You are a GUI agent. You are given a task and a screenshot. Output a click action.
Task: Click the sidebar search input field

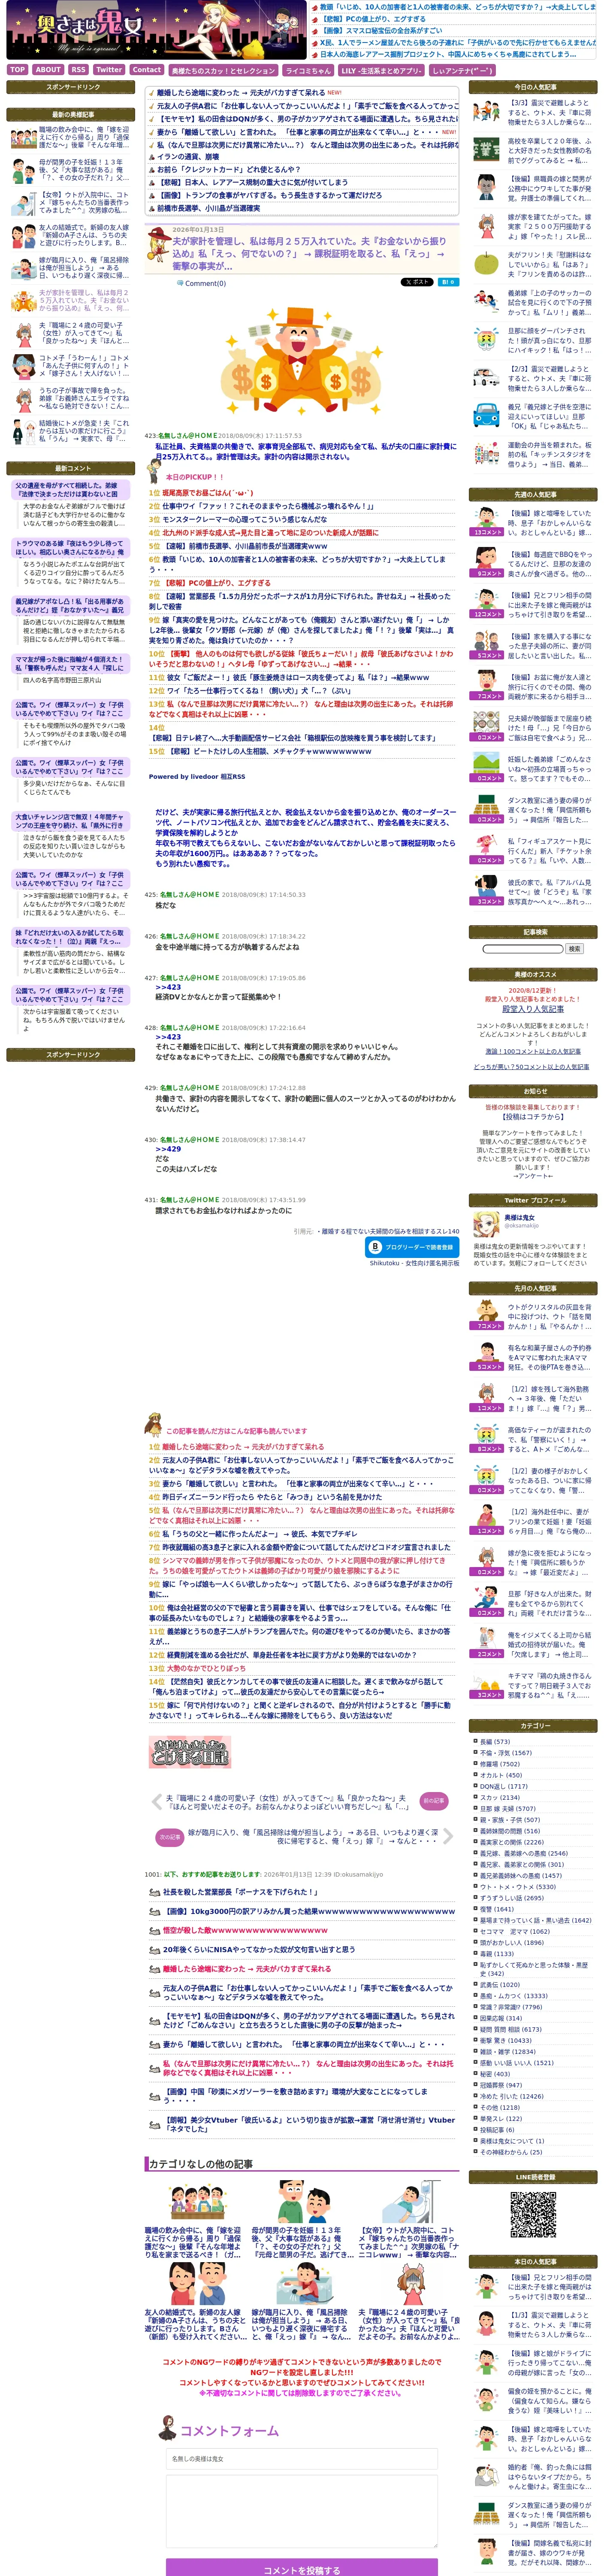click(x=523, y=949)
